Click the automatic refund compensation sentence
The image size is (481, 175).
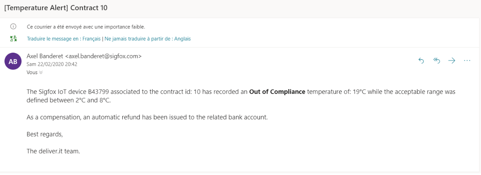147,117
